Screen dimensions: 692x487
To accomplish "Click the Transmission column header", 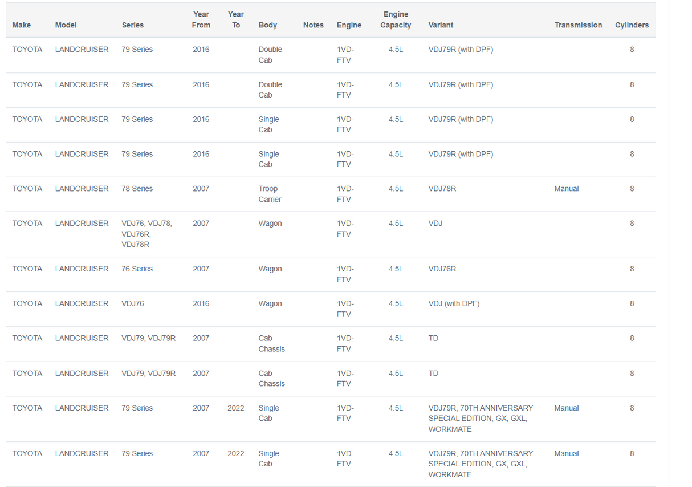I will (578, 25).
